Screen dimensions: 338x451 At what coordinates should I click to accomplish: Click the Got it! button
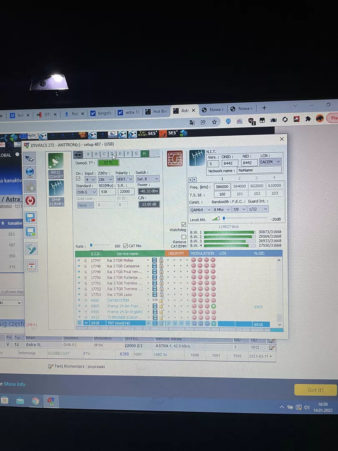click(315, 390)
